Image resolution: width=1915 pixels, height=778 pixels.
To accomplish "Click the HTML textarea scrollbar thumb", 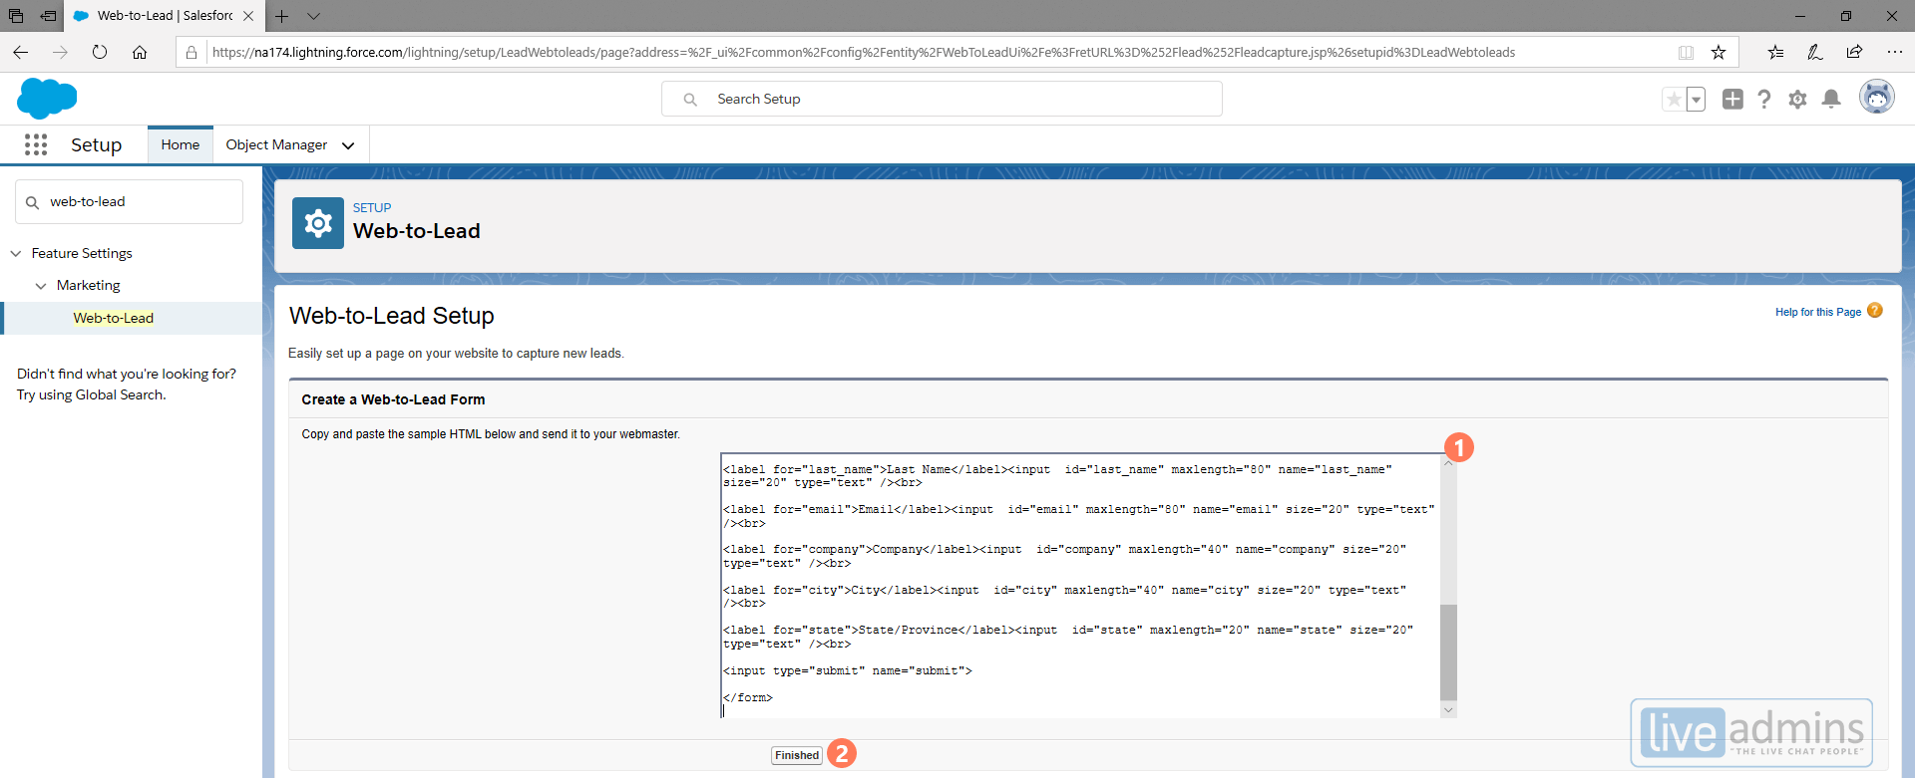I will coord(1448,652).
